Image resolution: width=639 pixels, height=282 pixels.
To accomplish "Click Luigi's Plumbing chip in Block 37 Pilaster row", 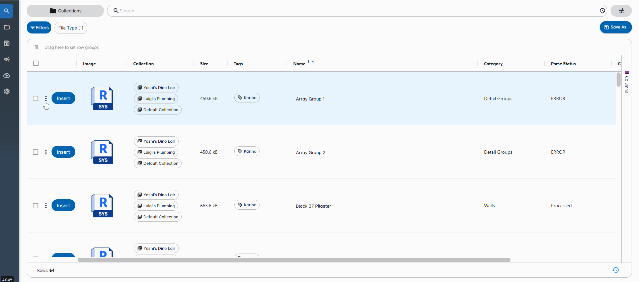I will [x=156, y=206].
